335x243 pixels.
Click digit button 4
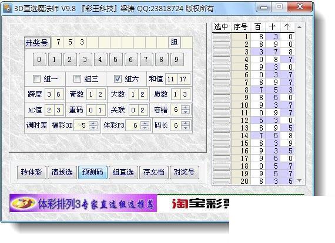(100, 59)
